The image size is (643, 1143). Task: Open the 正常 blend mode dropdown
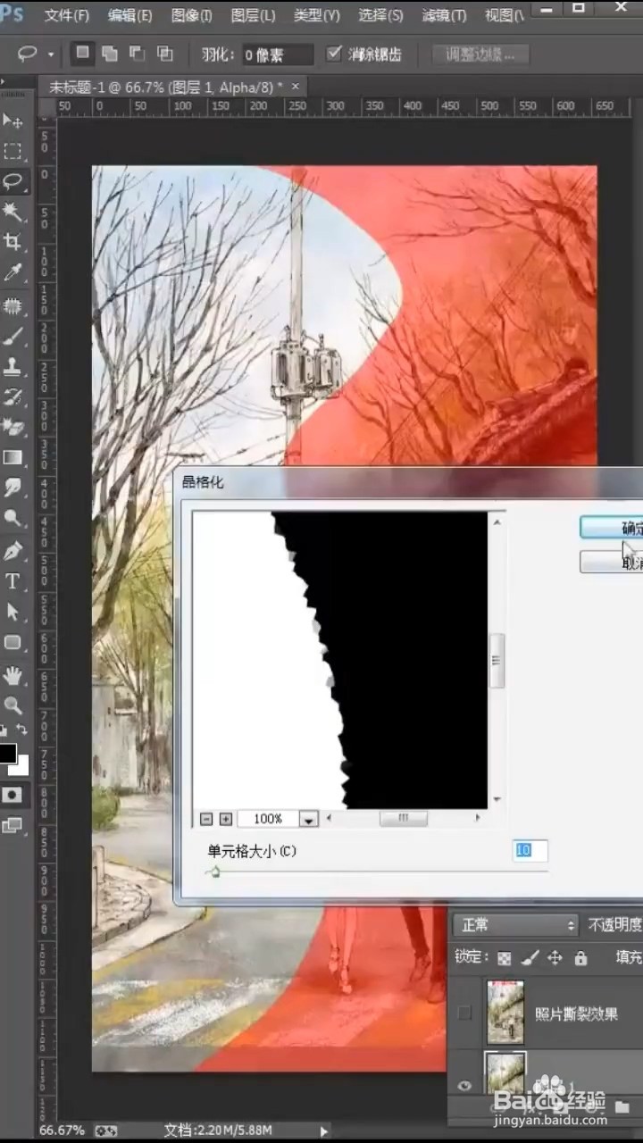coord(516,925)
